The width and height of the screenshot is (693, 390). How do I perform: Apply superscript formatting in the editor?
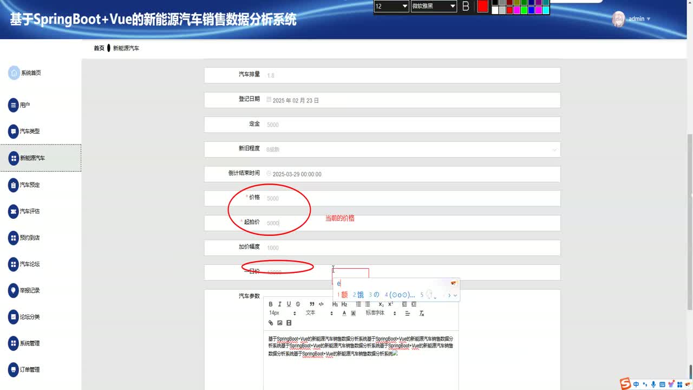click(390, 304)
